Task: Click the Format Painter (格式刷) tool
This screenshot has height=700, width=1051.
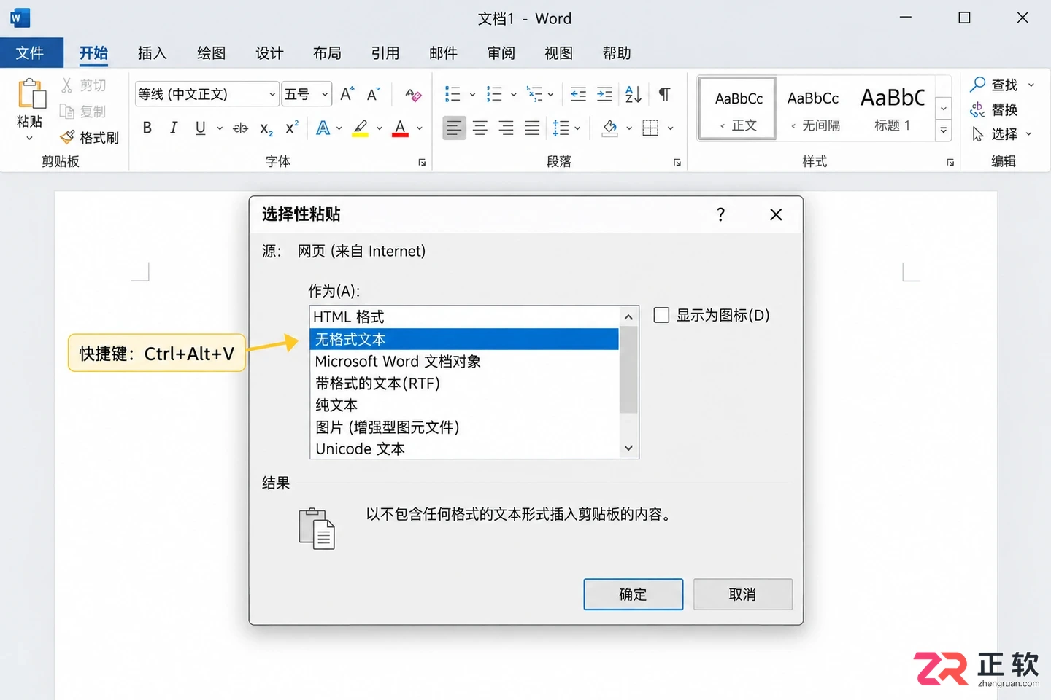Action: 89,137
